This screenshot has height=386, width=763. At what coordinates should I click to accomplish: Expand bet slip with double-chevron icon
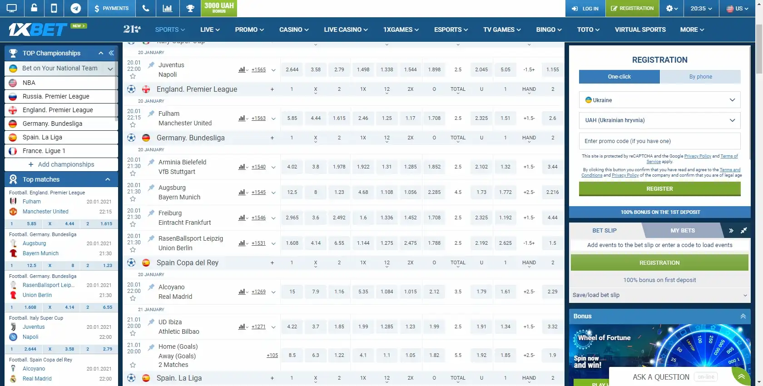(731, 231)
